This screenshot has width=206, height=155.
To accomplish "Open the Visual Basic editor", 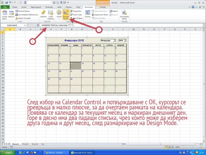I will 4,15.
